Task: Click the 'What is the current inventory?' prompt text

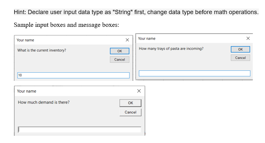Action: [x=42, y=50]
